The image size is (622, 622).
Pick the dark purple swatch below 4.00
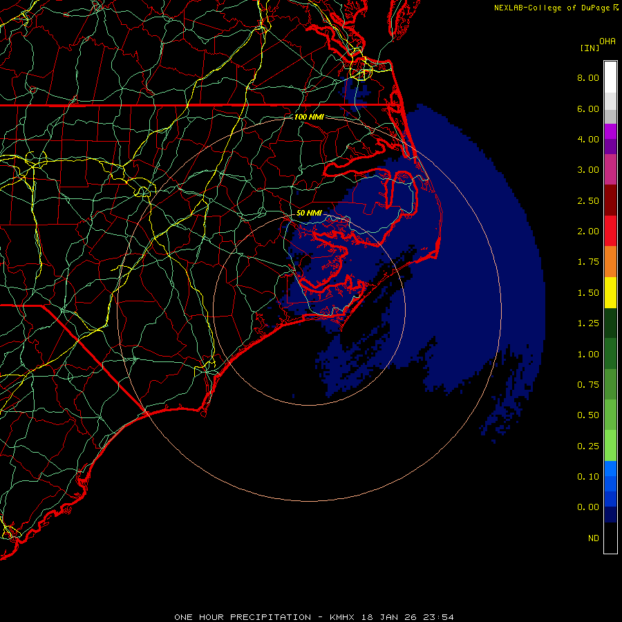[x=610, y=147]
